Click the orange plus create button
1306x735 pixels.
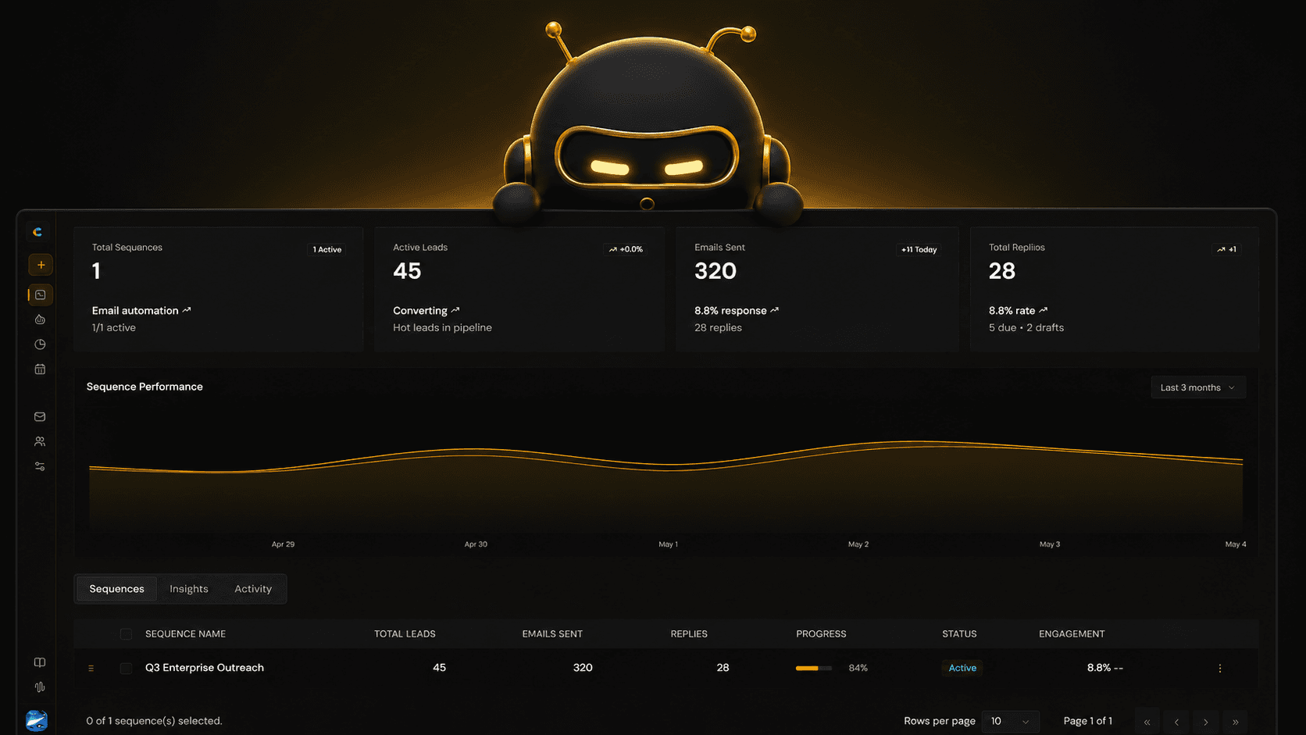pyautogui.click(x=41, y=265)
